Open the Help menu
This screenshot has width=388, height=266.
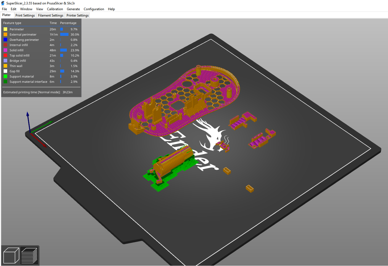111,9
